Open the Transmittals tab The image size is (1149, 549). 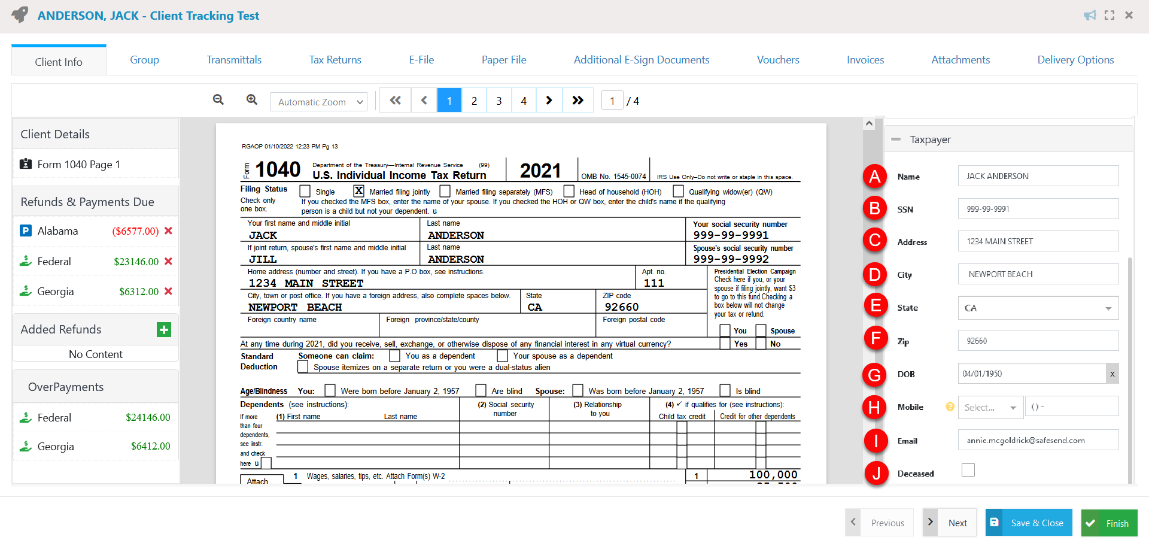click(234, 60)
